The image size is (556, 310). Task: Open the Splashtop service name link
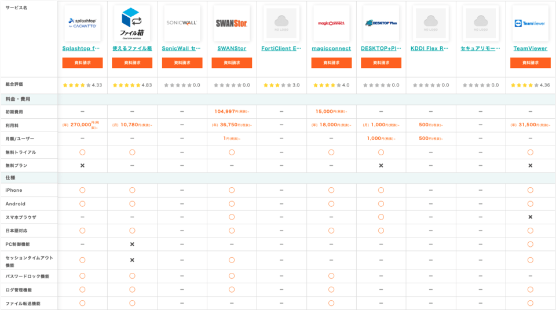pos(82,49)
